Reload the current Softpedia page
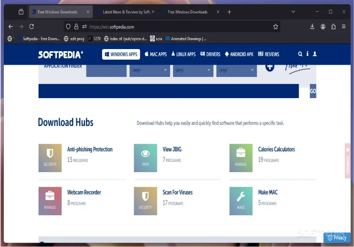 (x=32, y=27)
